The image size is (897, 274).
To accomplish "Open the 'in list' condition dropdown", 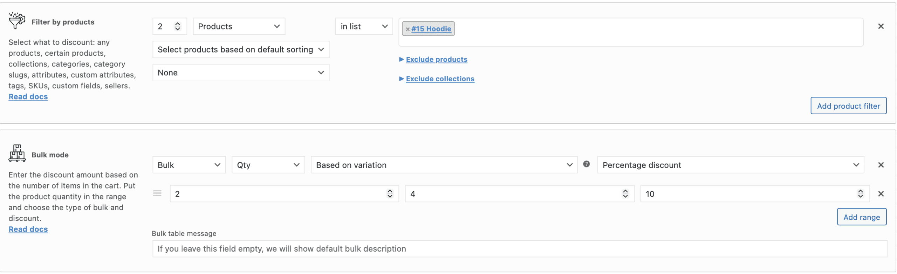I will point(364,27).
